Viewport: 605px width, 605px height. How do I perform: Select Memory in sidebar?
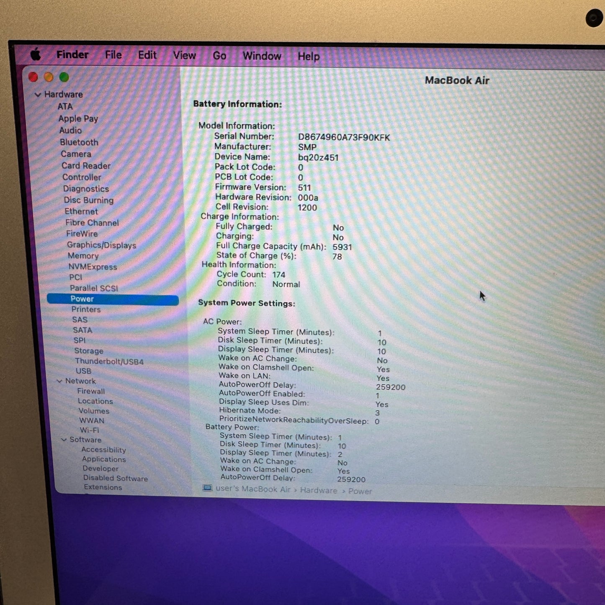click(83, 256)
